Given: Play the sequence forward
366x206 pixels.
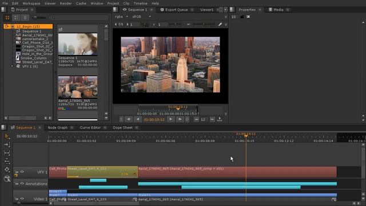Looking at the screenshot, I should 171,120.
